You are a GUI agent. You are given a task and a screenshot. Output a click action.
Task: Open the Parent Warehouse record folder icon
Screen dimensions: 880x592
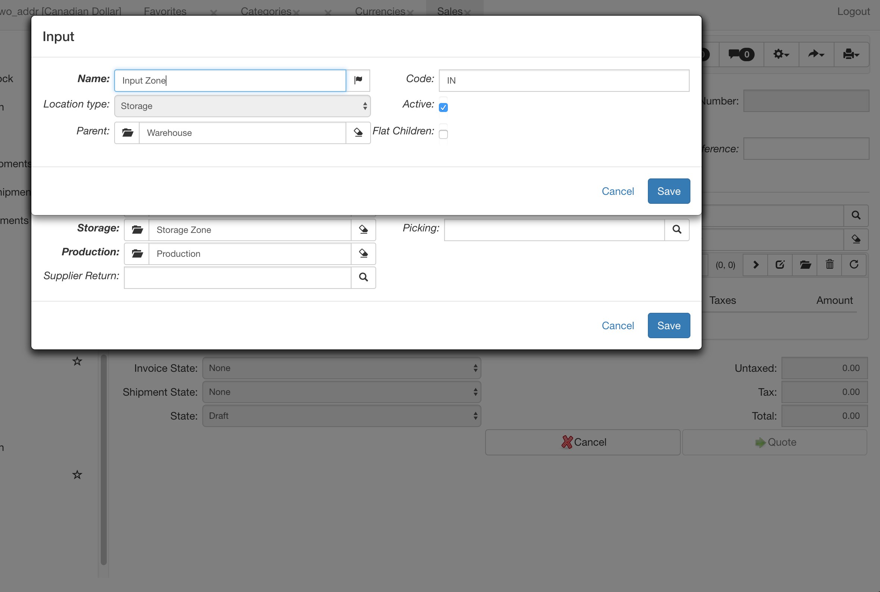[x=127, y=133]
